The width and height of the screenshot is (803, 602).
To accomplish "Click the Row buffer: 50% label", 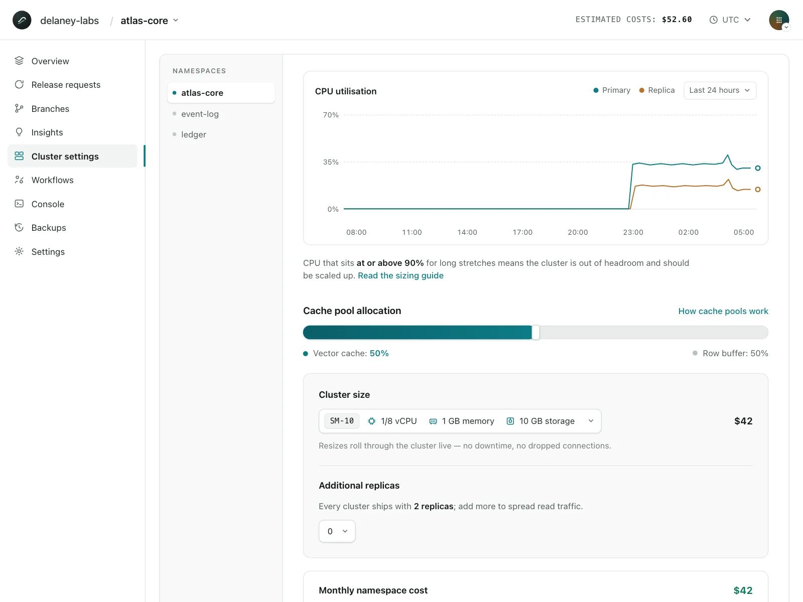I will 735,353.
